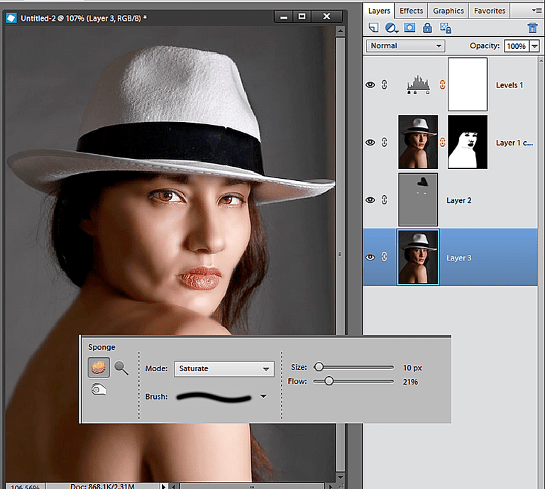Toggle link icon for Layer 2
Viewport: 545px width, 489px height.
[385, 200]
